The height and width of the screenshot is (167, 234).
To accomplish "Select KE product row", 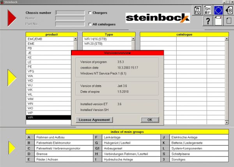I will [49, 58].
